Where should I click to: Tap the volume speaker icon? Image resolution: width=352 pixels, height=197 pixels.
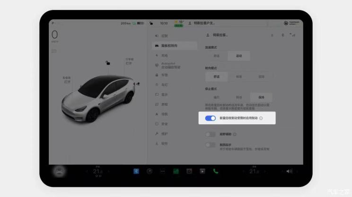[290, 171]
